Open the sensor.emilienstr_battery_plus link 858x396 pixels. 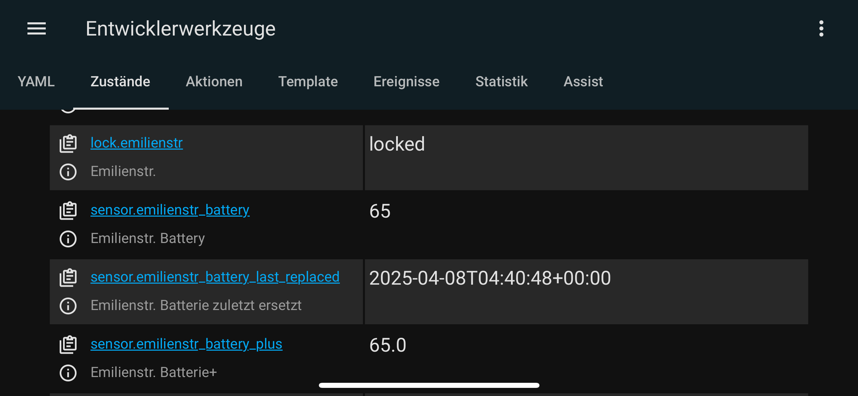tap(186, 344)
